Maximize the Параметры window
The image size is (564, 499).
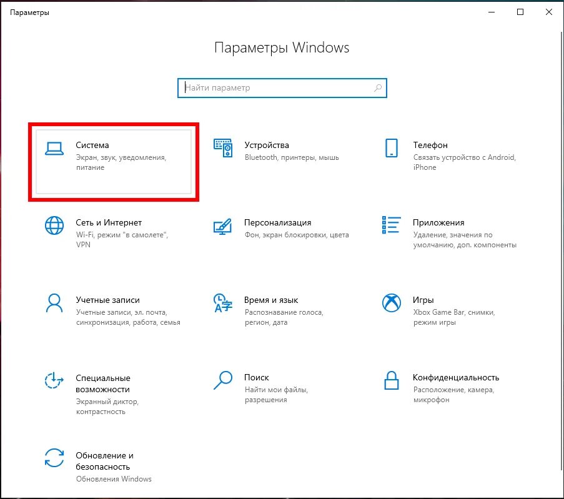click(x=520, y=12)
